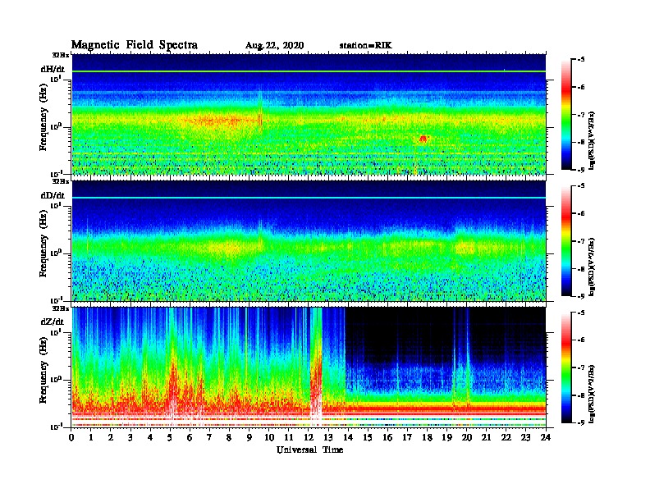Click hour 22 on the time axis
The height and width of the screenshot is (502, 650).
pos(506,437)
